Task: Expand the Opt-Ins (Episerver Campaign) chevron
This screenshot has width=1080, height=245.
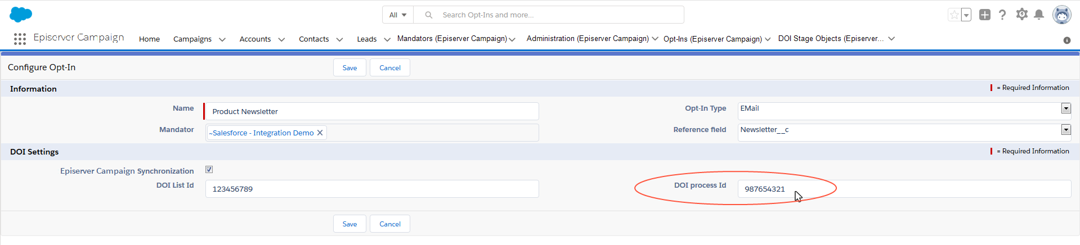Action: [768, 39]
